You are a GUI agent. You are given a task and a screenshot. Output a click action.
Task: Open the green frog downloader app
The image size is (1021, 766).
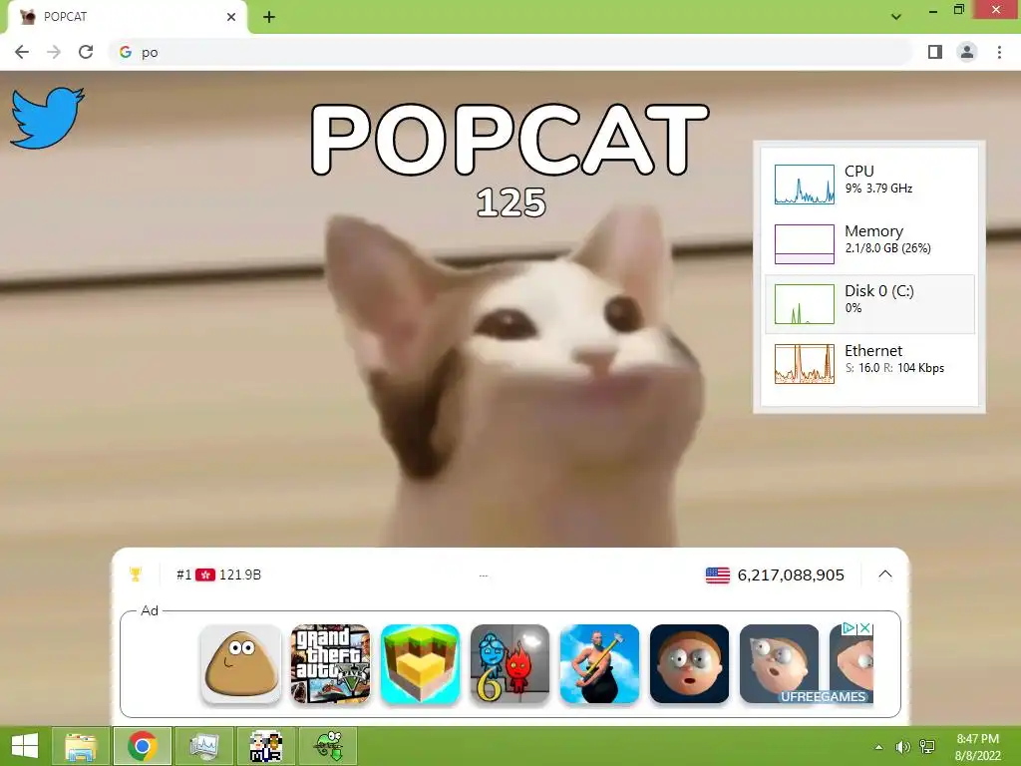pos(327,746)
